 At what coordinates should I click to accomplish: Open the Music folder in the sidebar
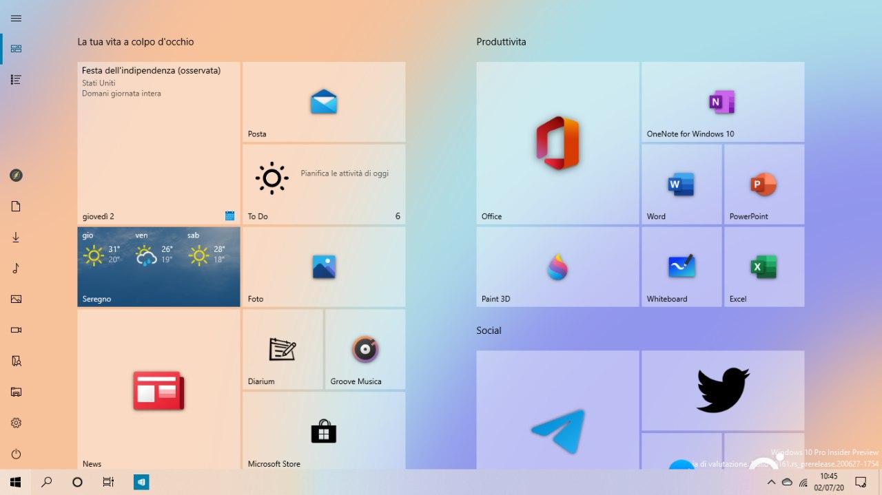[16, 268]
